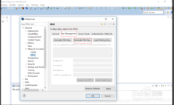Click OK in Preferences dialog
174x105 pixels.
coord(93,96)
